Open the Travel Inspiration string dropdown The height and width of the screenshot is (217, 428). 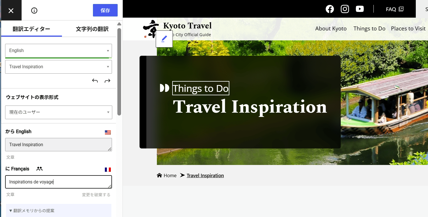pos(59,67)
